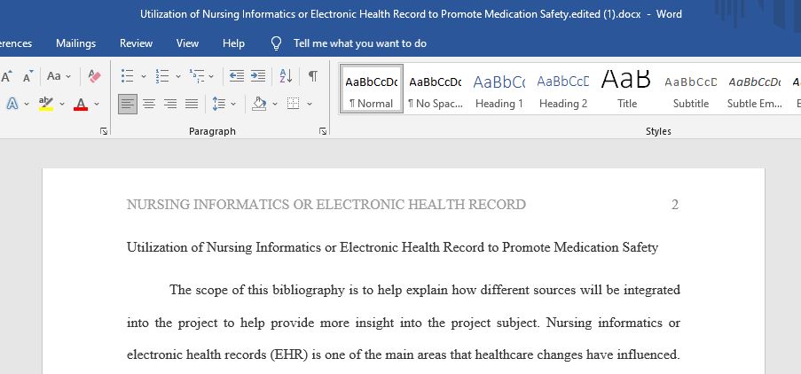Apply red font color button
Image resolution: width=801 pixels, height=374 pixels.
(x=81, y=104)
